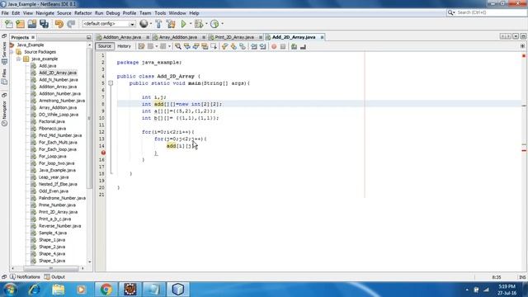Click the Last Edit icon beside History button
The height and width of the screenshot is (297, 528).
click(x=141, y=46)
